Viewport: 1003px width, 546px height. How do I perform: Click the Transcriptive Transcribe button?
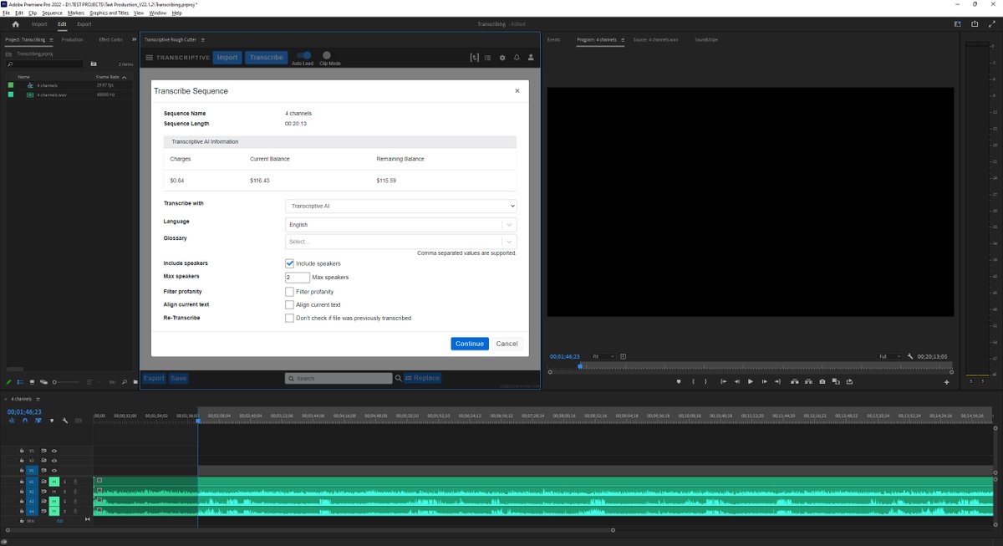[266, 58]
